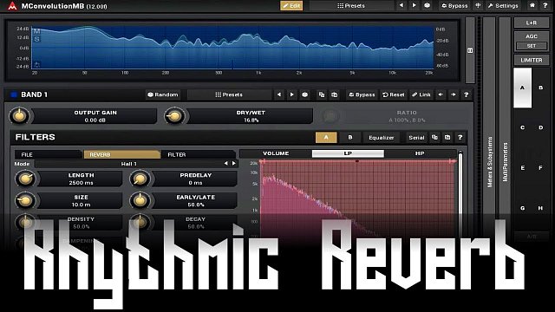555x312 pixels.
Task: Select the HP envelope tab
Action: point(420,153)
